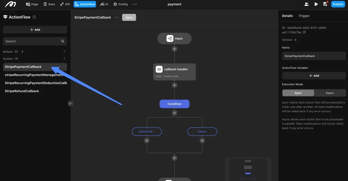Image resolution: width=348 pixels, height=181 pixels.
Task: Select StripeRecurringPaymentDeductionCallback actionflow
Action: 35,83
